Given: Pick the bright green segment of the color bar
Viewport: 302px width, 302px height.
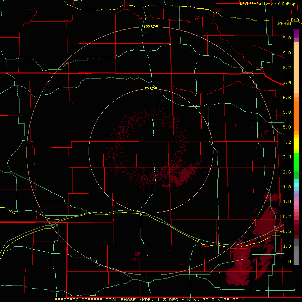Looking at the screenshot, I should tap(296, 162).
